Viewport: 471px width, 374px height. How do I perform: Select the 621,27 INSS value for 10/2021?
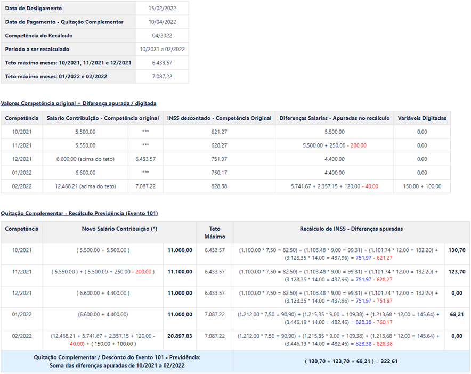pos(219,132)
